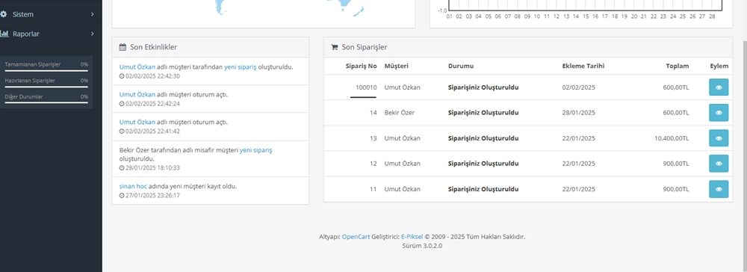
Task: View order 14 from Bekir Özer
Action: pos(719,113)
